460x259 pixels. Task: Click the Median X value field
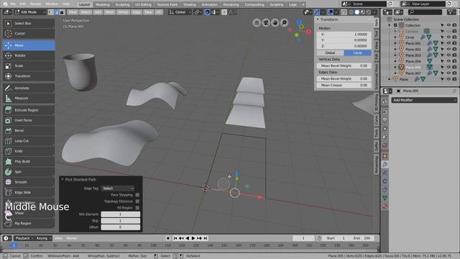pos(344,35)
